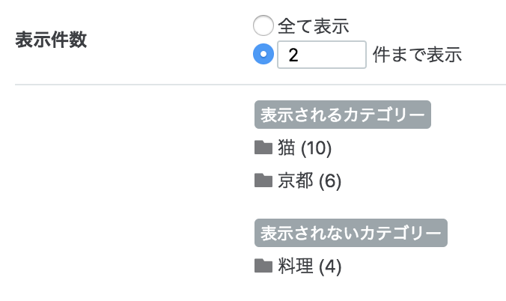
Task: Click the 表示されないカテゴリー badge
Action: click(351, 233)
